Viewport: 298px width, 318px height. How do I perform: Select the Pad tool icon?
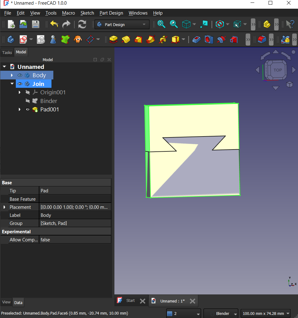113,39
